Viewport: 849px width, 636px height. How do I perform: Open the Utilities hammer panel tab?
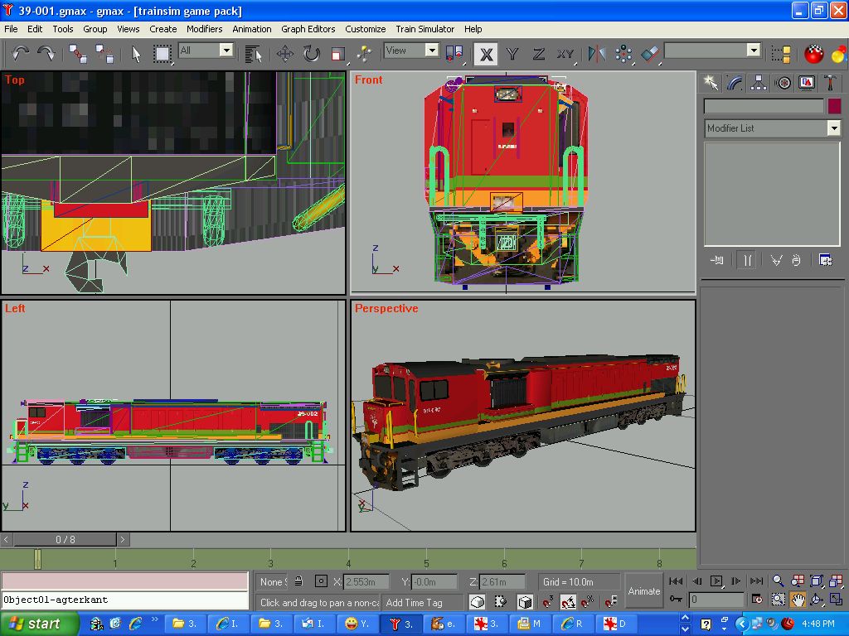click(x=830, y=83)
